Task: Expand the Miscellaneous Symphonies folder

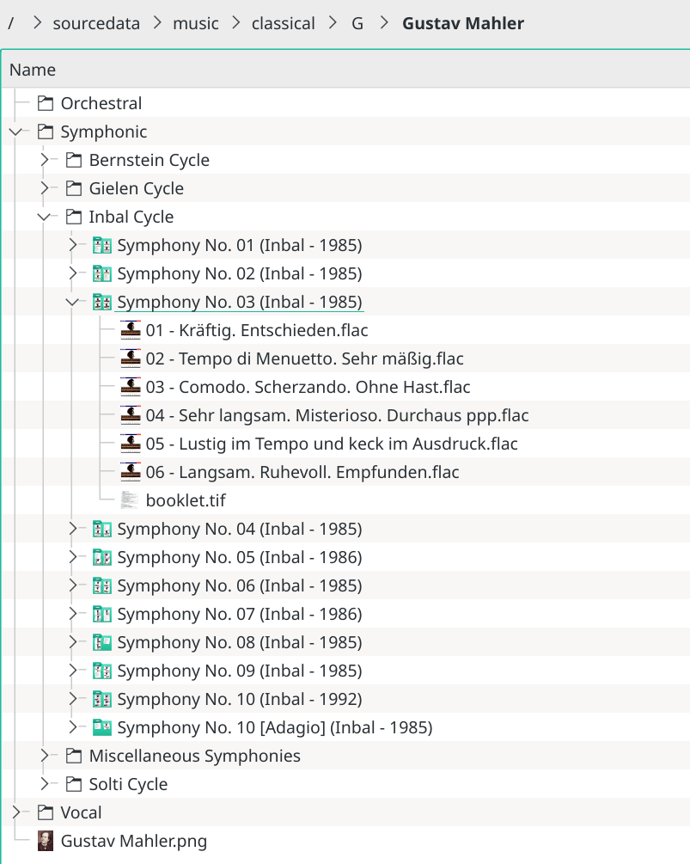Action: click(x=44, y=756)
